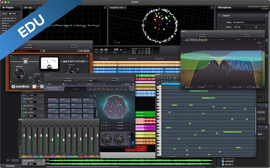Click HELP at the bottom of SkyDust

tap(129, 147)
